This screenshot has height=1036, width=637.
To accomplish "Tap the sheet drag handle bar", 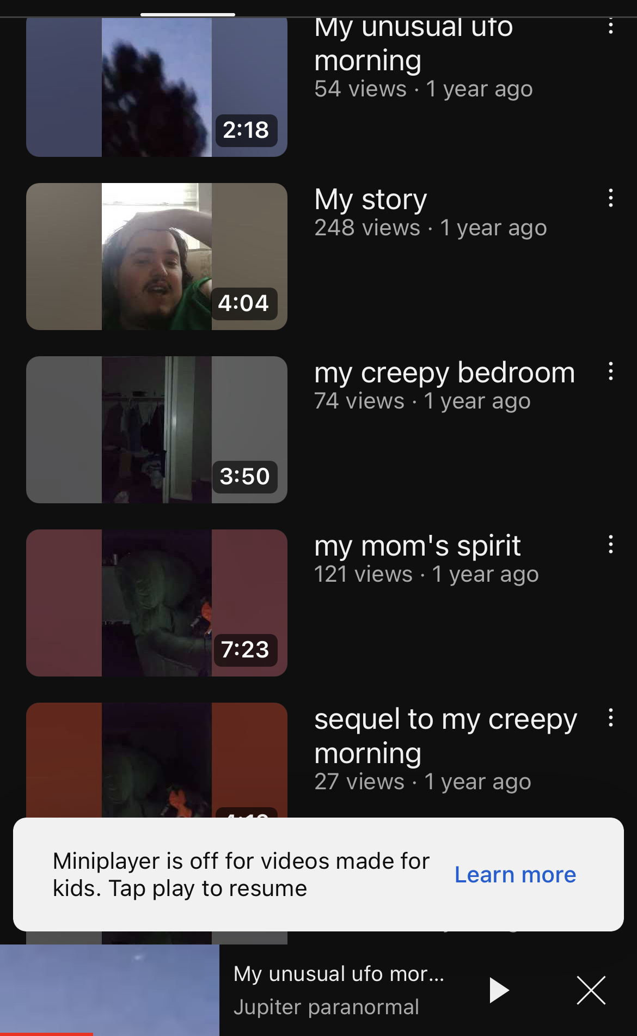I will tap(188, 14).
